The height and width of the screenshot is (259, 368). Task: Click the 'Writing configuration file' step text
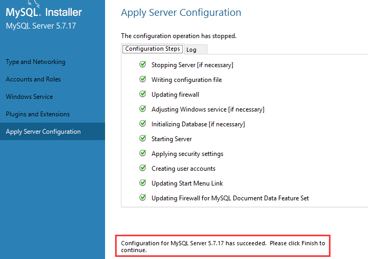tap(186, 80)
